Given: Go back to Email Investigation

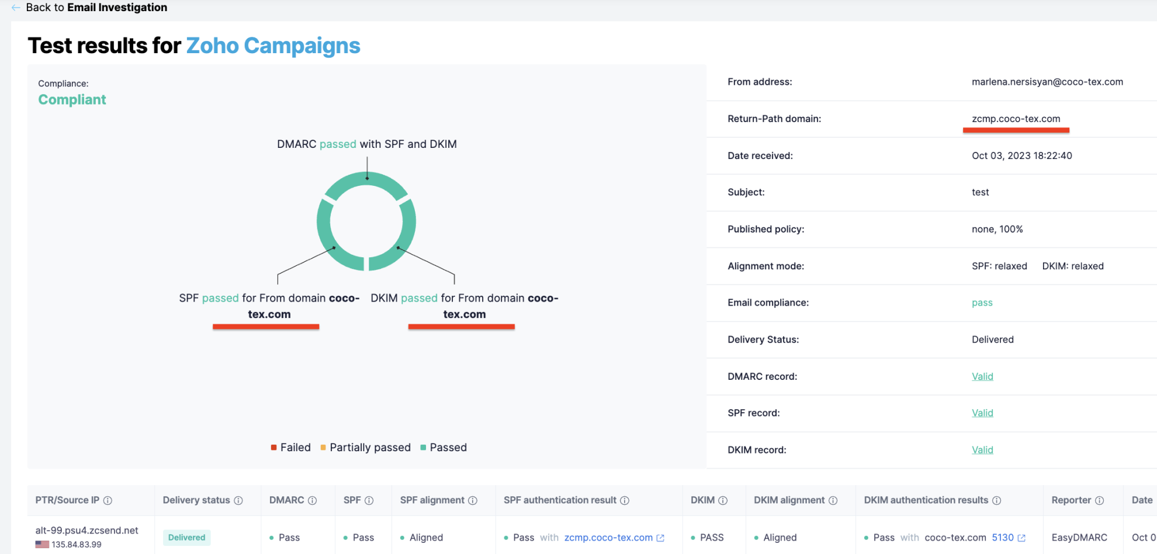Looking at the screenshot, I should pos(96,8).
